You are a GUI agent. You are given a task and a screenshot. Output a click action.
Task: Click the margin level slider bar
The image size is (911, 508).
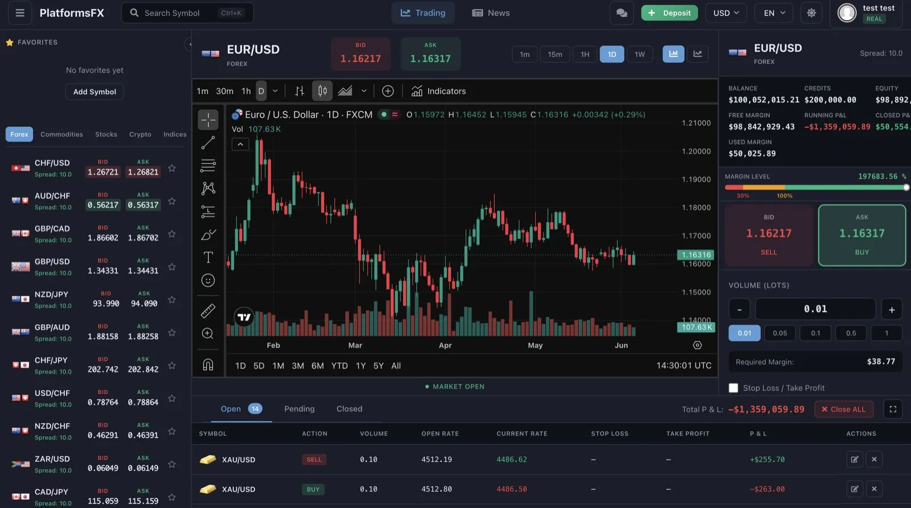tap(815, 187)
